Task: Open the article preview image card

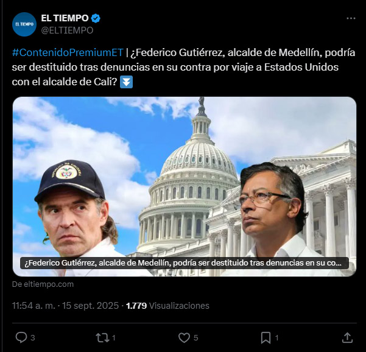Action: [x=185, y=186]
